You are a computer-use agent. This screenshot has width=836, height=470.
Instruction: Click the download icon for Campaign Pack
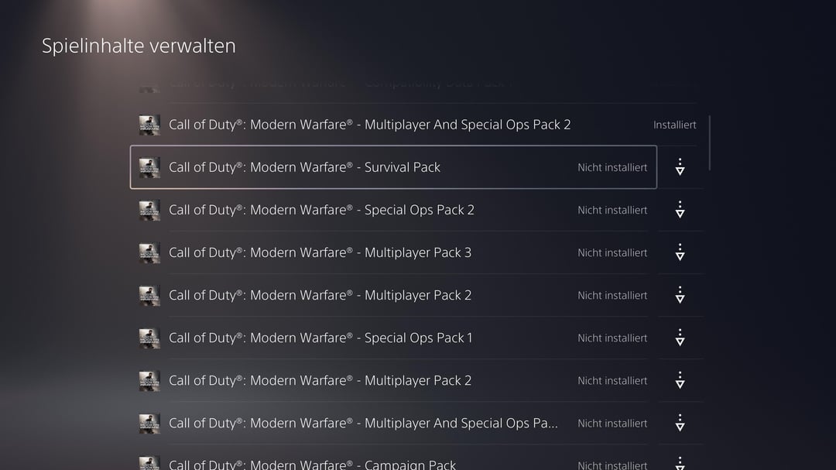pos(680,463)
